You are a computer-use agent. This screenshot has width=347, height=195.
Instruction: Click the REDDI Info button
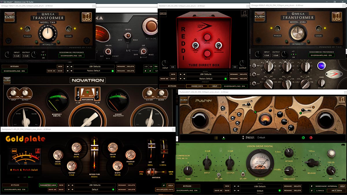pyautogui.click(x=196, y=86)
